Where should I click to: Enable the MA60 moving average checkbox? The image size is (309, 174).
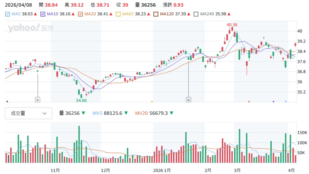pyautogui.click(x=118, y=14)
